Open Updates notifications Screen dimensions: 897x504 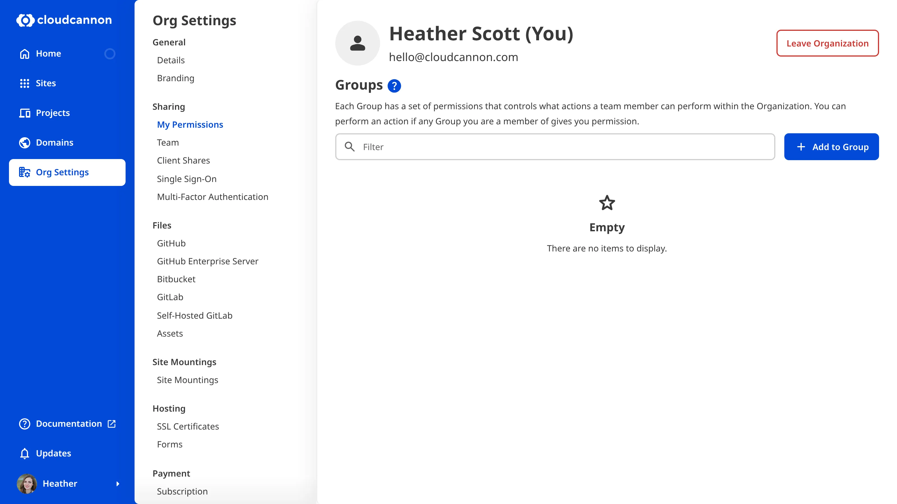click(x=67, y=453)
